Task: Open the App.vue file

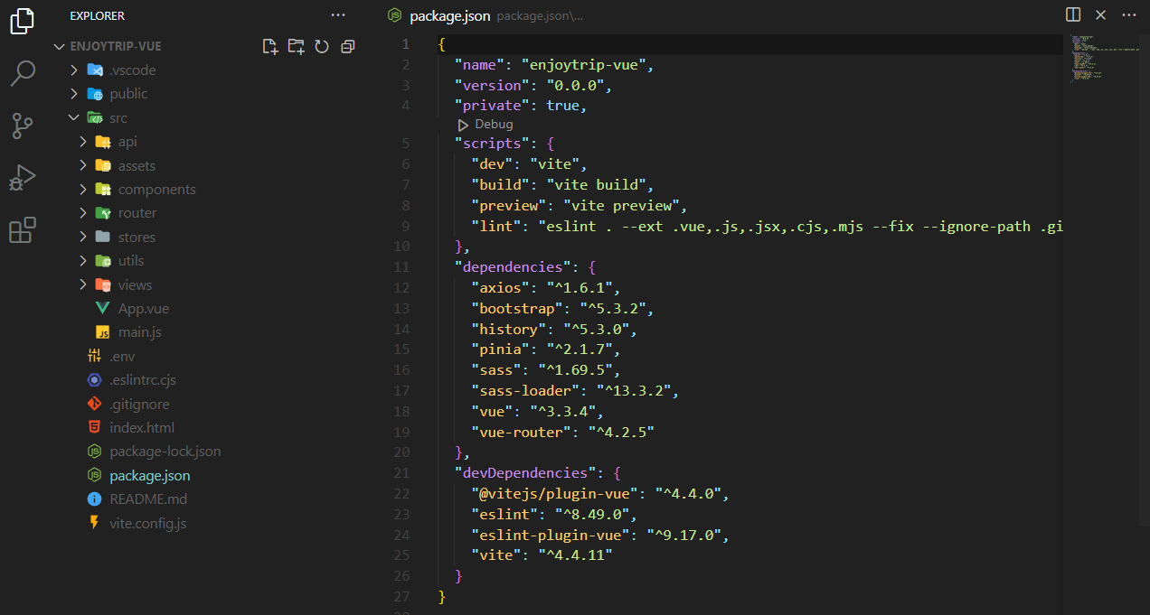Action: pos(144,309)
